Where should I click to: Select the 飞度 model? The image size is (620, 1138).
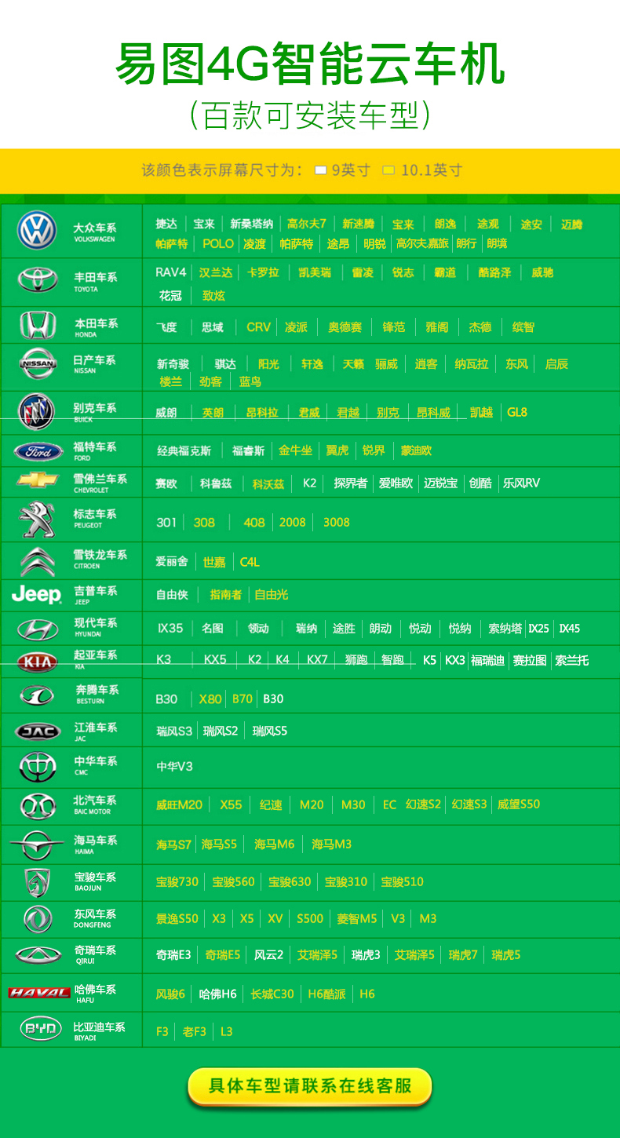pos(166,327)
